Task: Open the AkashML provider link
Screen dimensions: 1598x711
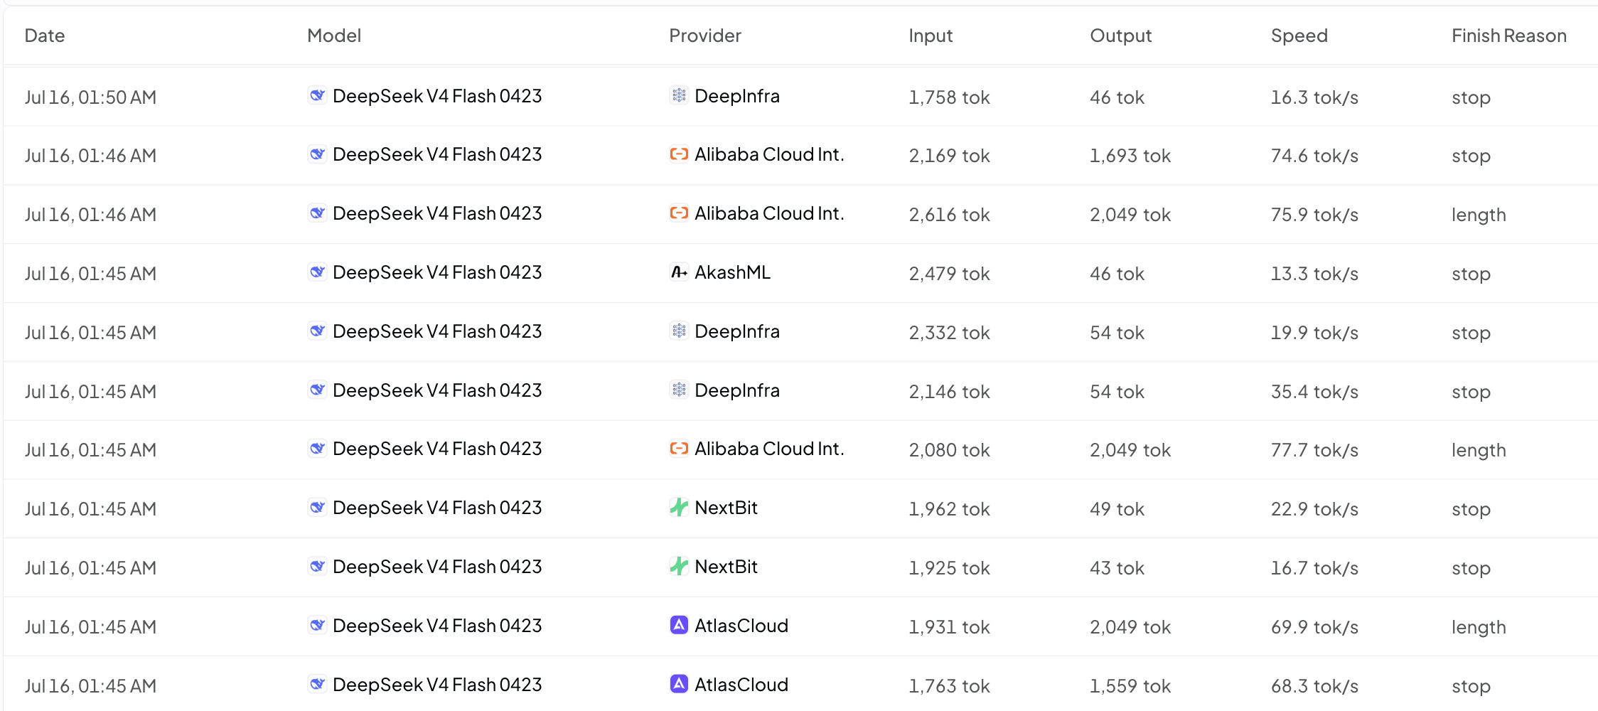Action: pos(732,272)
